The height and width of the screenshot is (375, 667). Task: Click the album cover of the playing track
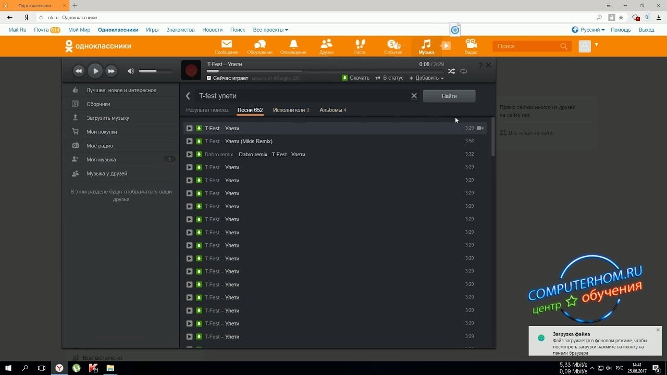pyautogui.click(x=191, y=70)
